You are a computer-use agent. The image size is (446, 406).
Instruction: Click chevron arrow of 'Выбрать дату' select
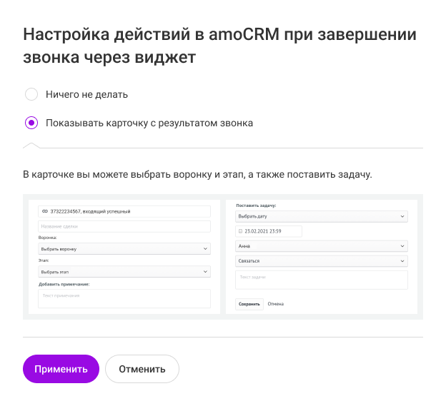(x=403, y=216)
